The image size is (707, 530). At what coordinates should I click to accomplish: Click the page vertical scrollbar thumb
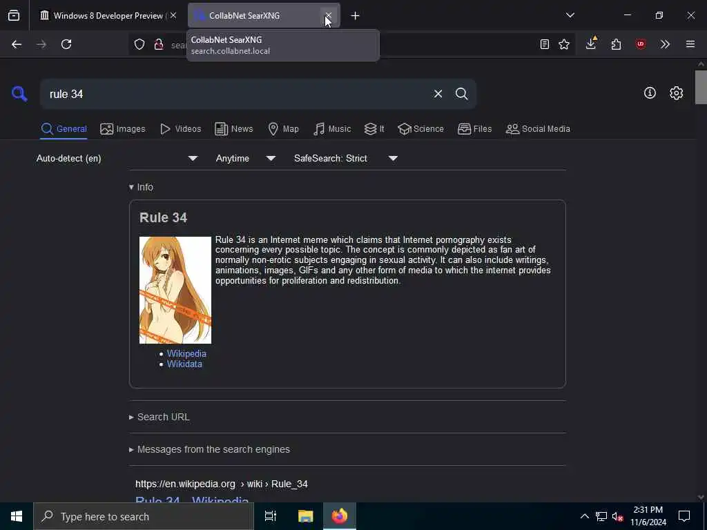pos(701,88)
